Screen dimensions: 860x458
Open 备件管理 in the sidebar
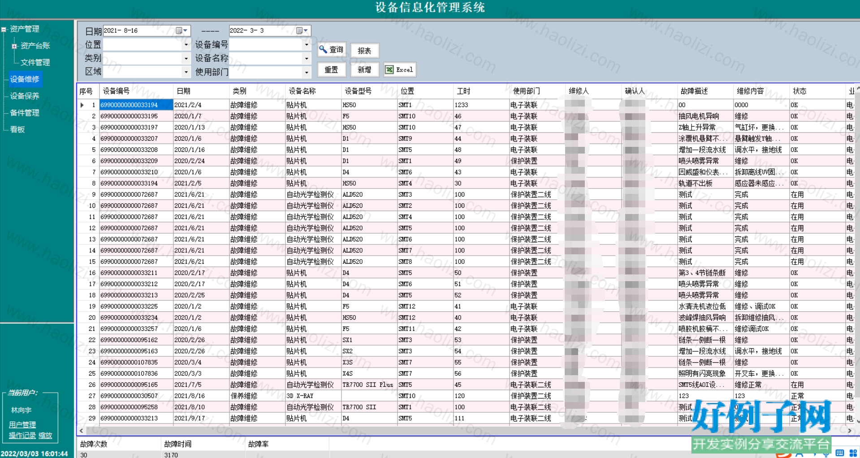click(x=25, y=113)
